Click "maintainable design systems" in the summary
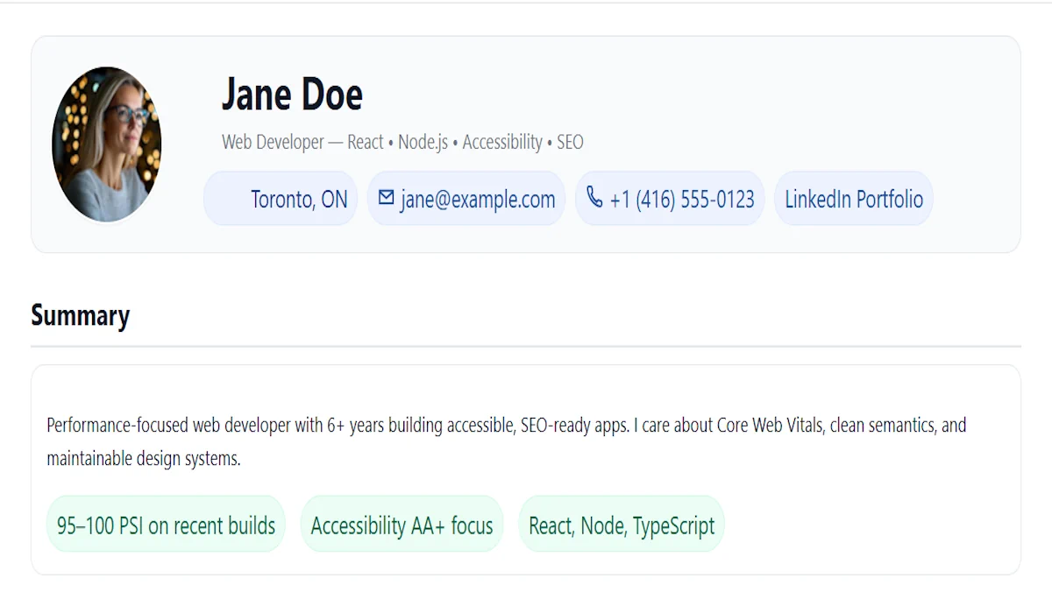Viewport: 1052px width, 613px height. [143, 458]
